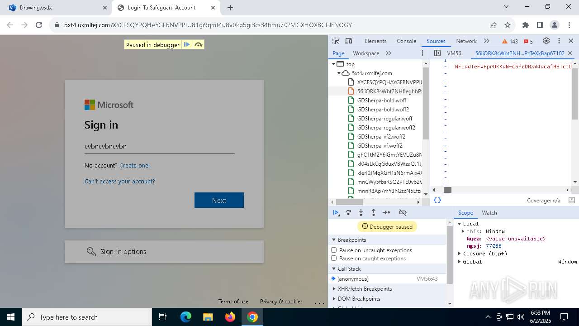Image resolution: width=579 pixels, height=326 pixels.
Task: Click the Step debugger icon
Action: (x=386, y=212)
